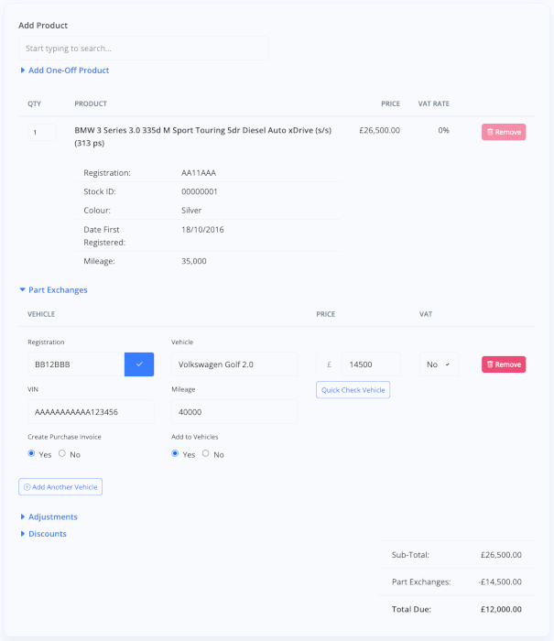Click the quantity field for the BMW
This screenshot has height=641, width=554.
point(42,133)
